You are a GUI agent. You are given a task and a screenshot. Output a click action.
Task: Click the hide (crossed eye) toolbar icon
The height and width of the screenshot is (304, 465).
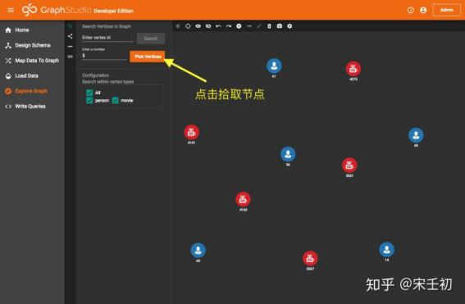pos(208,26)
